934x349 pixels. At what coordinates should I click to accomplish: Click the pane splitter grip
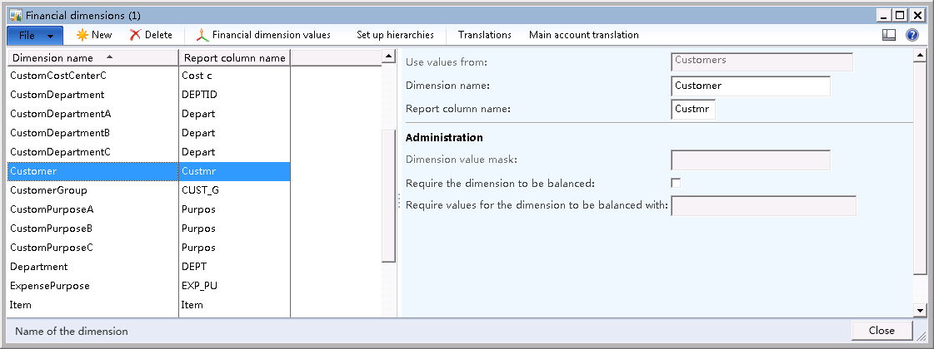[398, 200]
